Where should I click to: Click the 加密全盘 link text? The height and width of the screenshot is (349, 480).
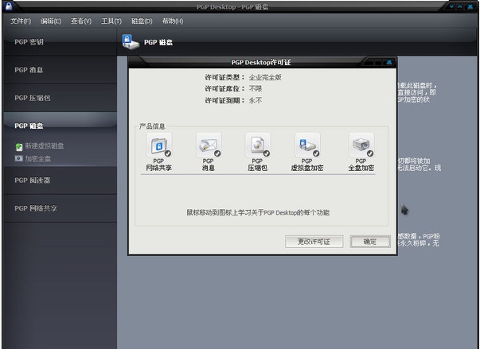click(38, 159)
